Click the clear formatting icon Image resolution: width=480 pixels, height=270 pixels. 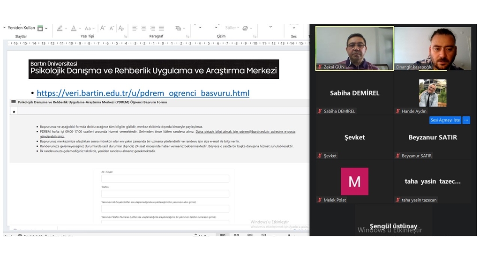tap(120, 28)
